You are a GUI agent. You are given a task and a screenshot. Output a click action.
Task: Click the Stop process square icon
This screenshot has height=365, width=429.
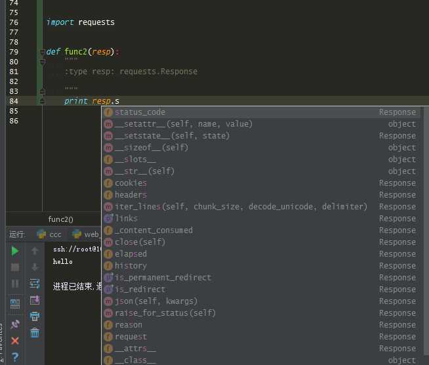[15, 267]
